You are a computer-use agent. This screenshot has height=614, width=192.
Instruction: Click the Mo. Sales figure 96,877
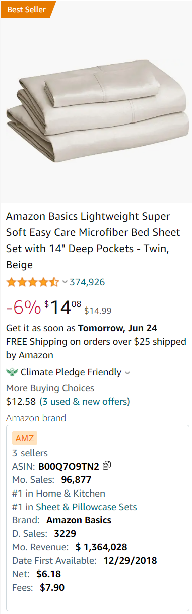point(76,480)
